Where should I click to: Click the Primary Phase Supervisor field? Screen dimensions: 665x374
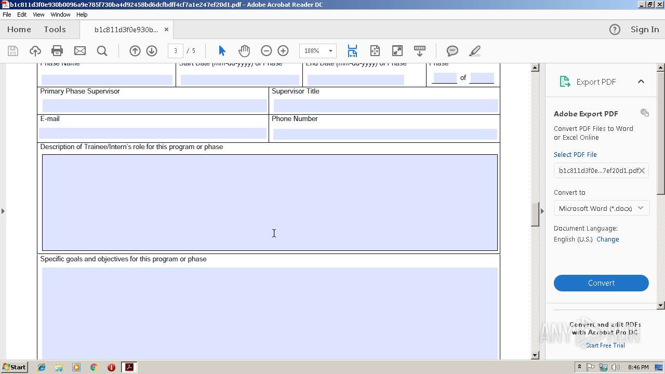(154, 105)
